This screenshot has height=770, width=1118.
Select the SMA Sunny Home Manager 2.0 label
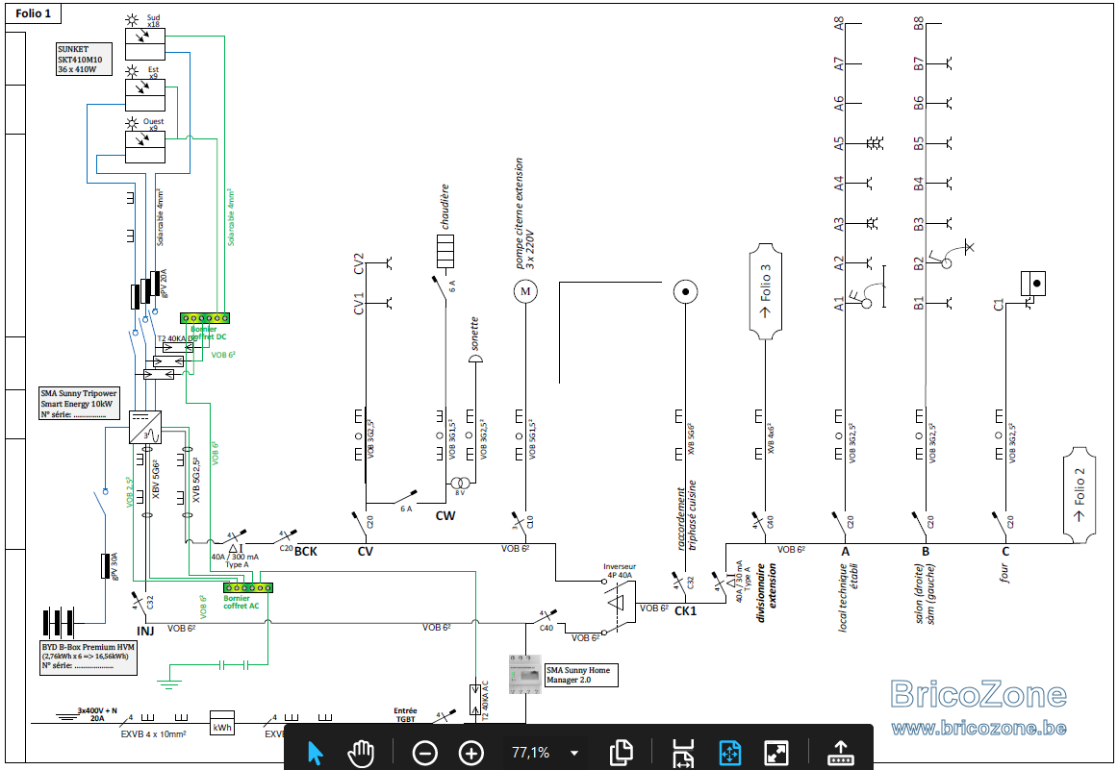(581, 675)
